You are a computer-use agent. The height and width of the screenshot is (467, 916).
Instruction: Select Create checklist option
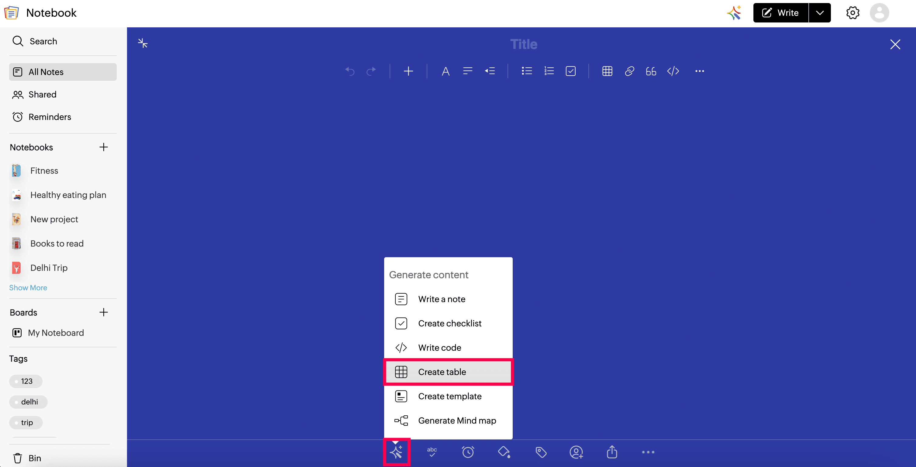(448, 323)
